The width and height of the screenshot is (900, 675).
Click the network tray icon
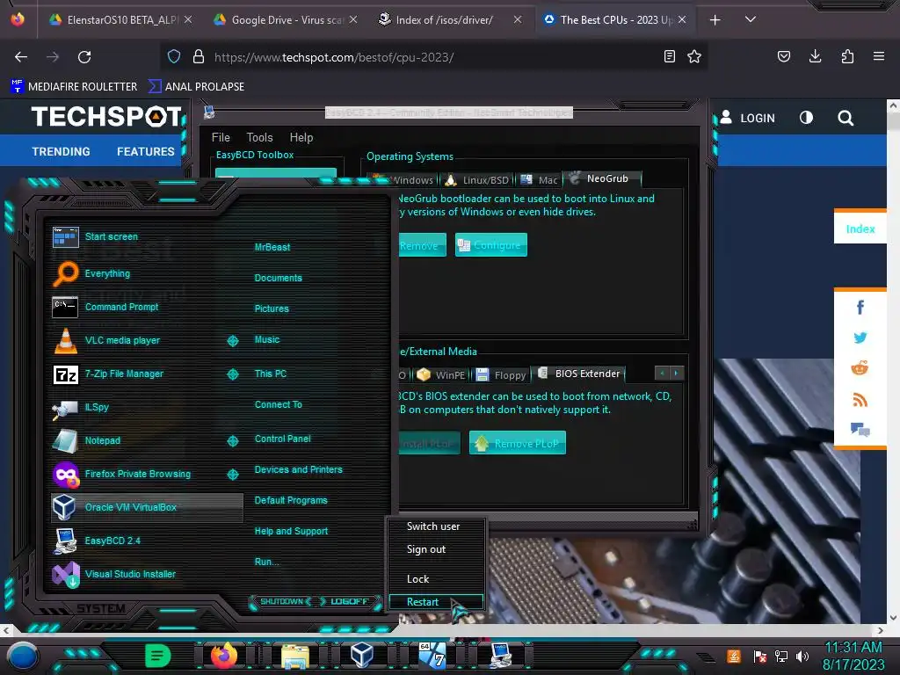[780, 656]
